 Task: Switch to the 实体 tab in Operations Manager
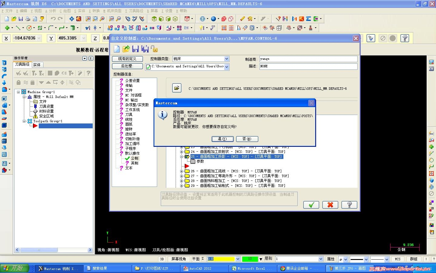[x=37, y=65]
